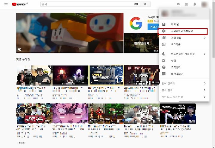This screenshot has width=215, height=148.
Task: Open the on-screen keyboard icon in search
Action: point(136,4)
